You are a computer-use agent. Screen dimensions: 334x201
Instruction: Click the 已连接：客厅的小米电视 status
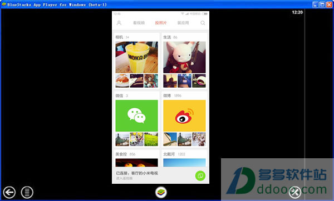pyautogui.click(x=137, y=173)
